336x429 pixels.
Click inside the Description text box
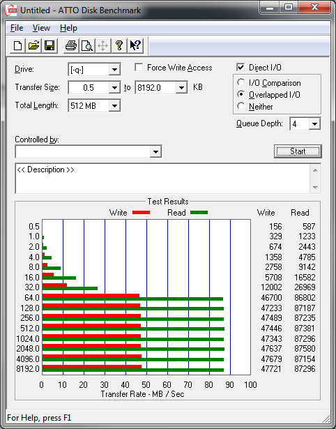tap(162, 179)
